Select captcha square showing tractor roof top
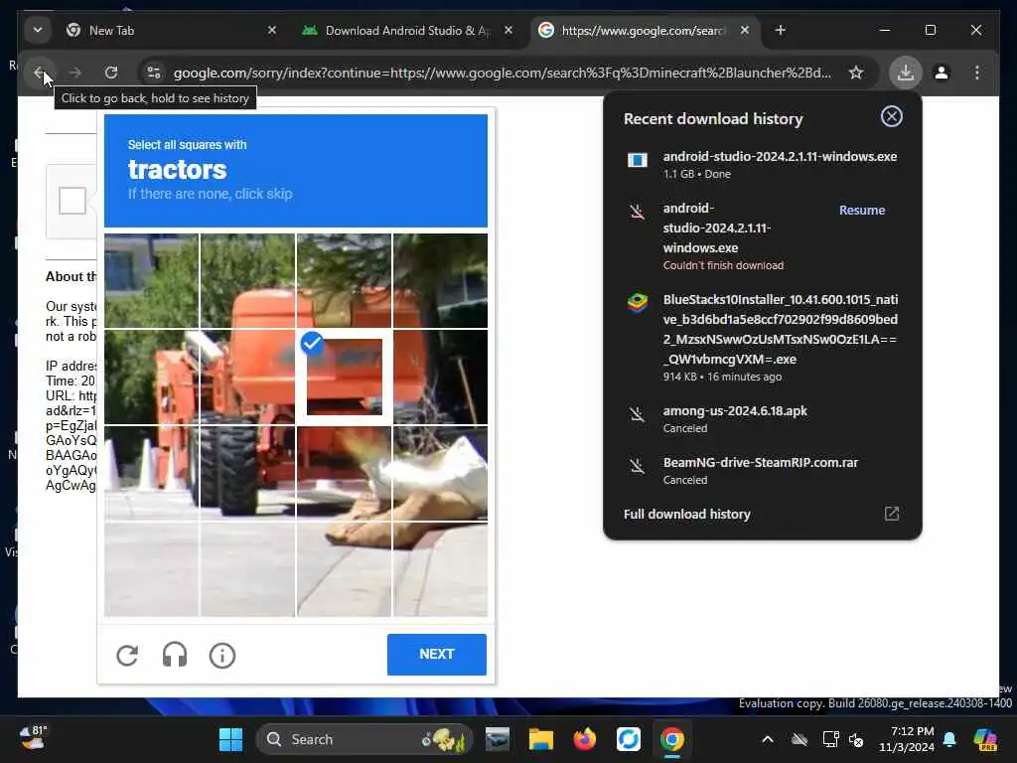Image resolution: width=1017 pixels, height=763 pixels. [x=248, y=281]
